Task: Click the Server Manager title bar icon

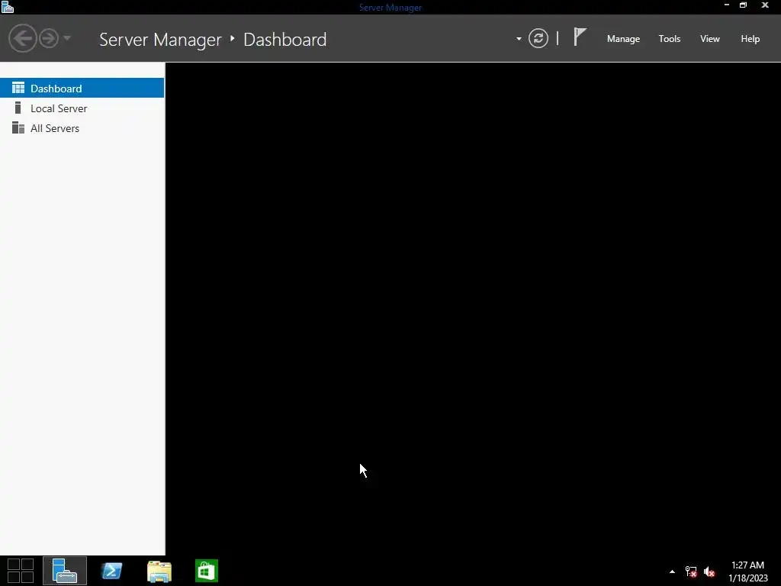Action: pos(7,6)
